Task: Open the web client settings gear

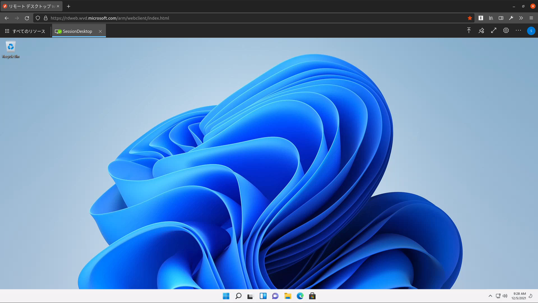Action: point(506,31)
